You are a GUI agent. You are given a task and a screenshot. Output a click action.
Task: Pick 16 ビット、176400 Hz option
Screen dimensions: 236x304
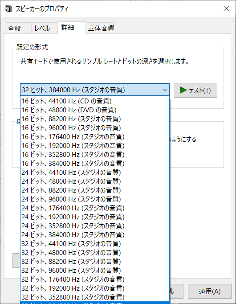click(95, 137)
